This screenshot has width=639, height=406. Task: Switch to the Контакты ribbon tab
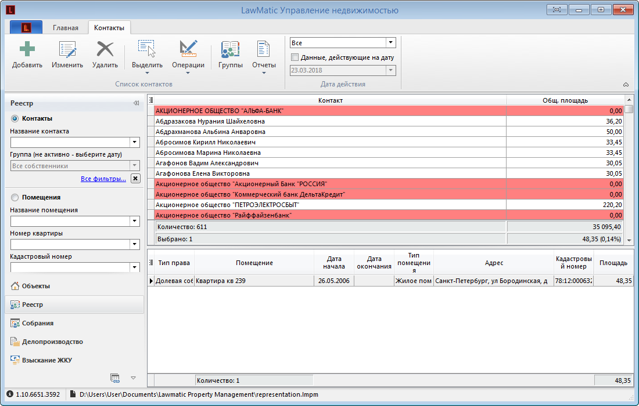click(109, 28)
